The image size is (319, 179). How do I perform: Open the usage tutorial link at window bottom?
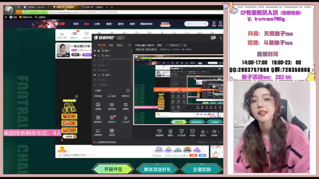point(106,142)
